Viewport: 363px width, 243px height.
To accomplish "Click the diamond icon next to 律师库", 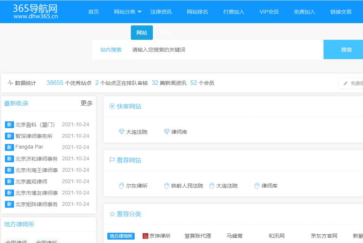I will click(x=167, y=132).
